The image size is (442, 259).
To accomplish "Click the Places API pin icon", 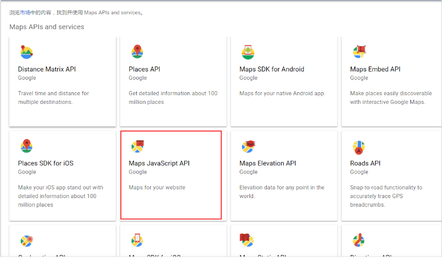I will point(137,52).
